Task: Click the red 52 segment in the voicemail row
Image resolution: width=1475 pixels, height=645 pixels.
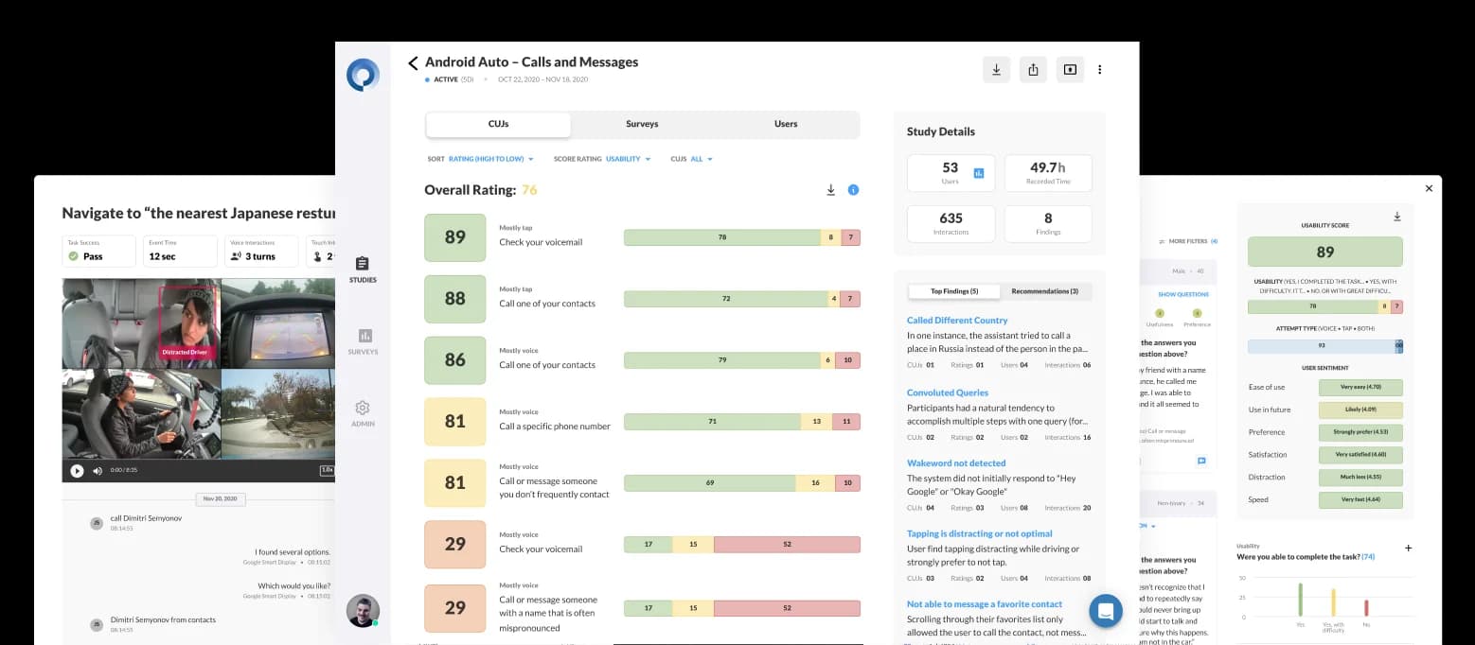Action: 787,544
